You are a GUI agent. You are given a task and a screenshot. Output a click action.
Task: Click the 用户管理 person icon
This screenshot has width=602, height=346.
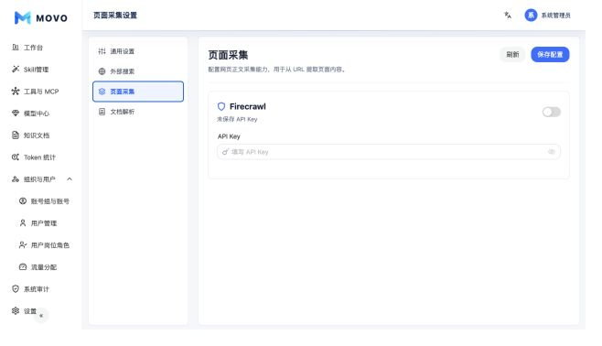click(23, 223)
